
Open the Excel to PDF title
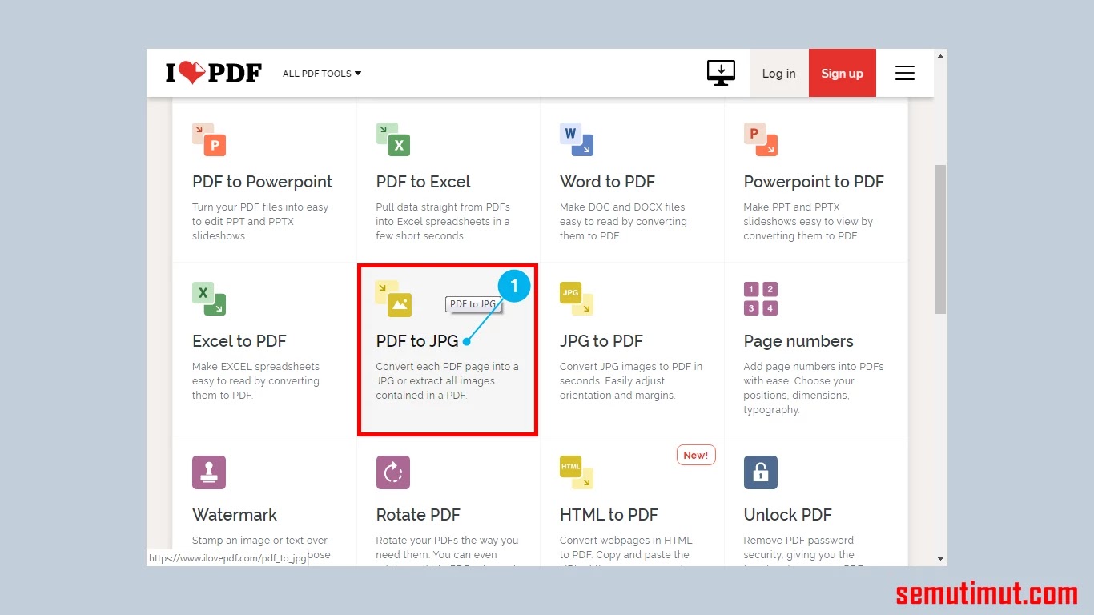pos(239,341)
